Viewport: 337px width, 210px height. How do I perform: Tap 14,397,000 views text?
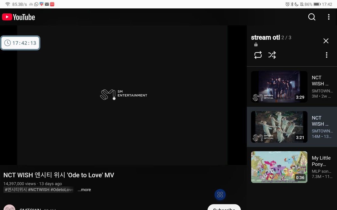pyautogui.click(x=20, y=184)
